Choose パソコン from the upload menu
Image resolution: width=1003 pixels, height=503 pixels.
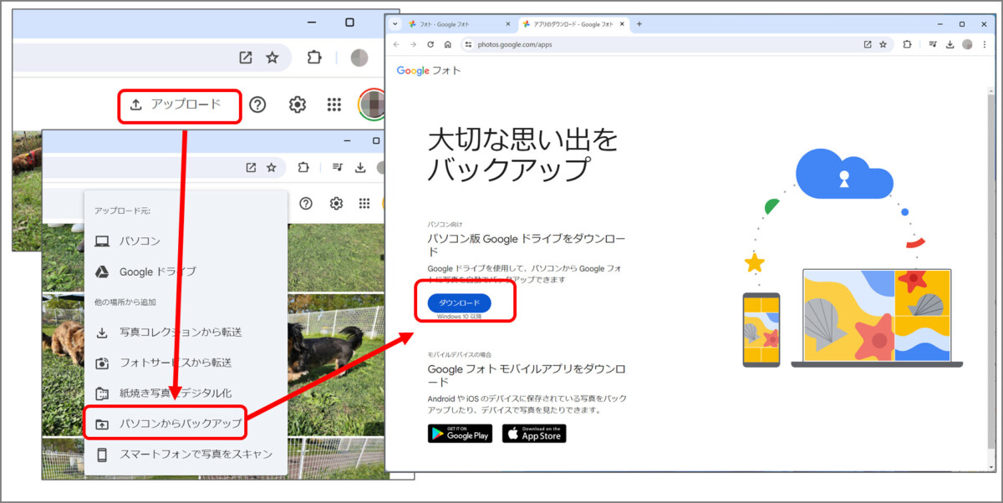tap(186, 241)
